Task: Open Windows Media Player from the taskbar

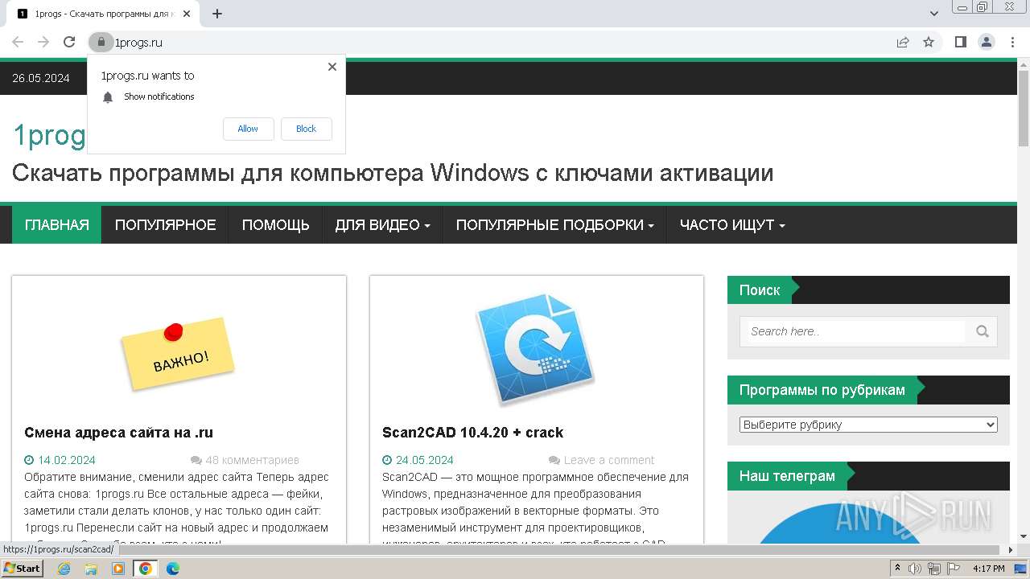Action: point(118,569)
